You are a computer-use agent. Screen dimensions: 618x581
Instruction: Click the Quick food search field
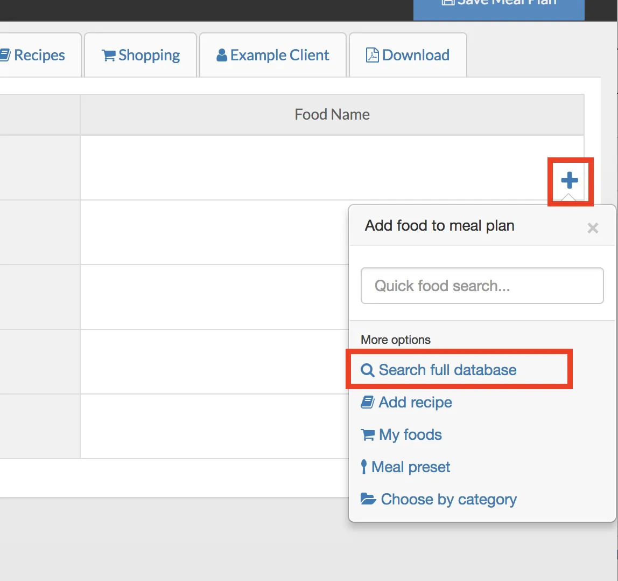pos(482,286)
